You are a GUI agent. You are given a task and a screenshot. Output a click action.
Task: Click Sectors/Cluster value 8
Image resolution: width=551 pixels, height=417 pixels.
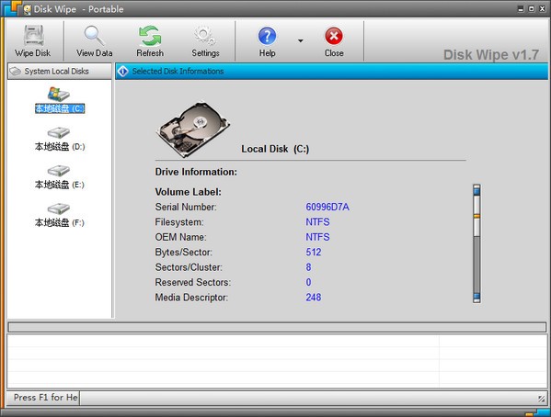click(308, 267)
